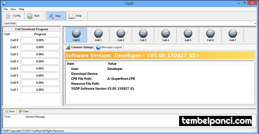The width and height of the screenshot is (259, 134).
Task: Click the 'Progress' column header
Action: point(40,34)
